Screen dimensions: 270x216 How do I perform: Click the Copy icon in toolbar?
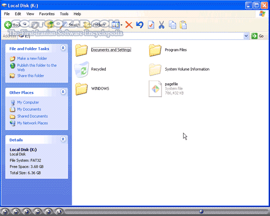(x=172, y=25)
